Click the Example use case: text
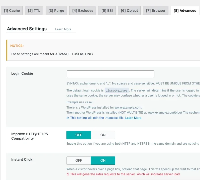 [79, 102]
